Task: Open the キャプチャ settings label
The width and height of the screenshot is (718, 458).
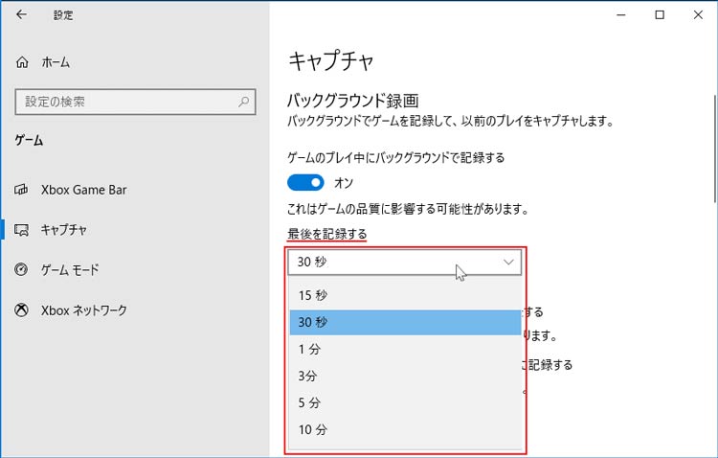Action: pos(63,229)
